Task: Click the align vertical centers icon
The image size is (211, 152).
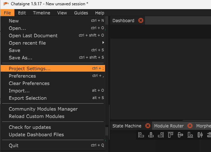Action: pos(180,135)
